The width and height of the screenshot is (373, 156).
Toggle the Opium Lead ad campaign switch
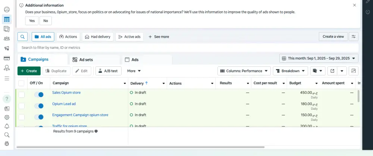click(39, 106)
